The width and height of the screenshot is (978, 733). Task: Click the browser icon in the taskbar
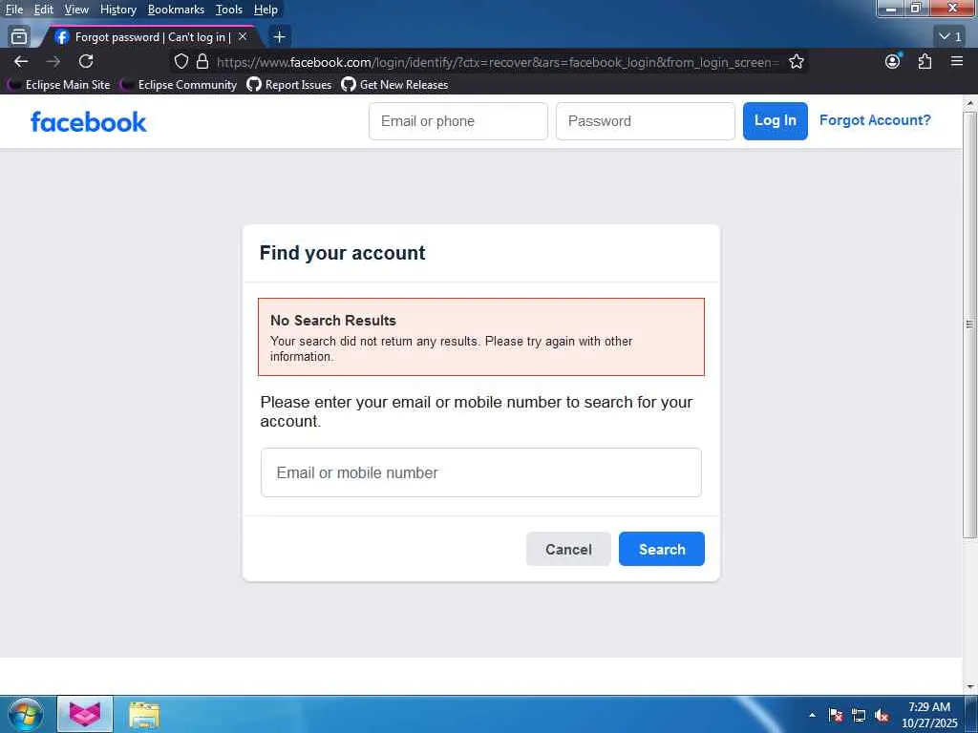(85, 714)
